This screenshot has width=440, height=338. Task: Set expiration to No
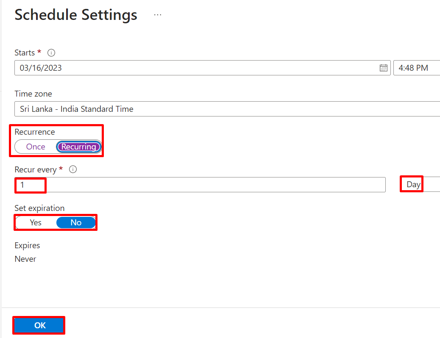76,222
